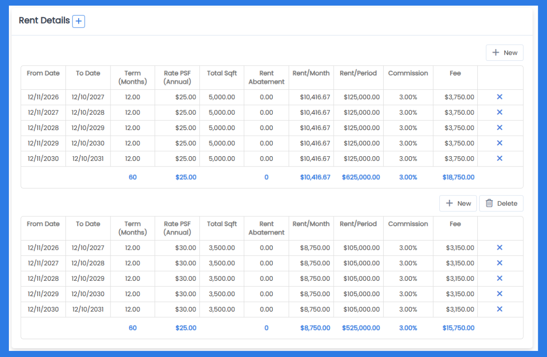Click 3,500.00 sqft in second table 12/11/2027 row
The width and height of the screenshot is (547, 357).
pos(222,263)
